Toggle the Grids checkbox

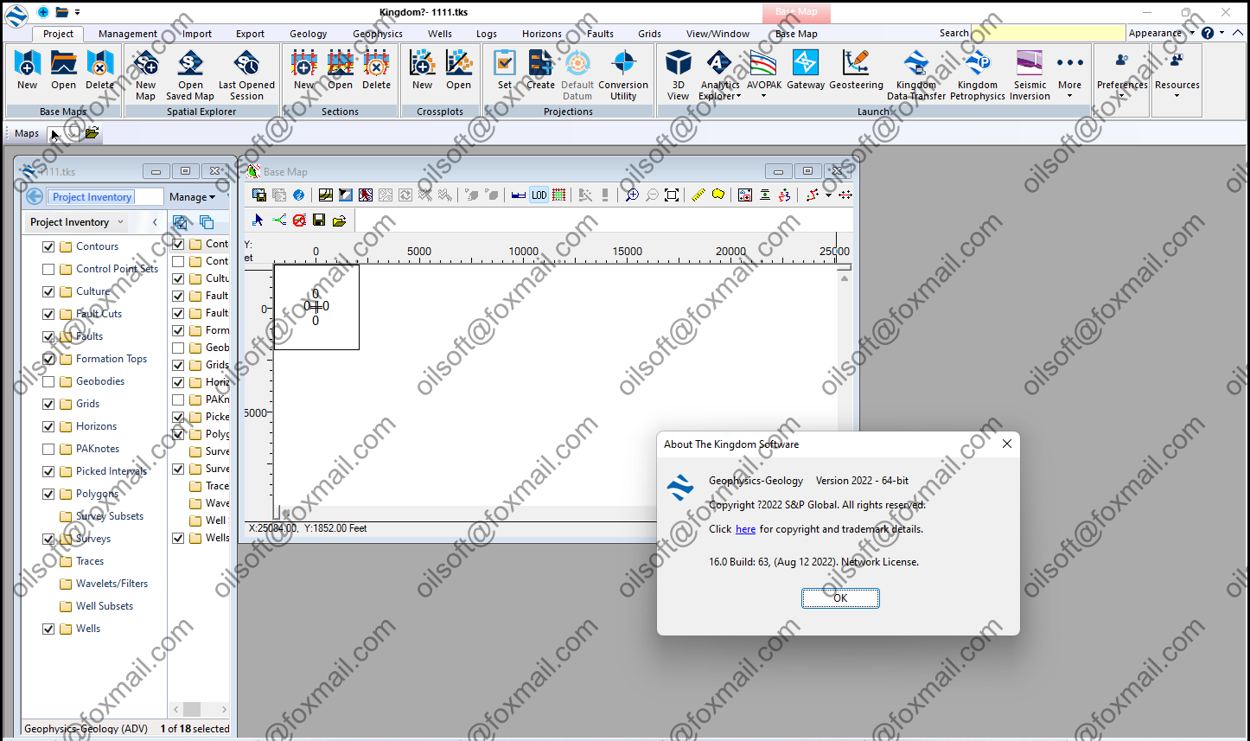click(x=48, y=404)
